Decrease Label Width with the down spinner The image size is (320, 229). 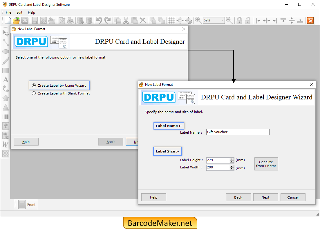[232, 169]
